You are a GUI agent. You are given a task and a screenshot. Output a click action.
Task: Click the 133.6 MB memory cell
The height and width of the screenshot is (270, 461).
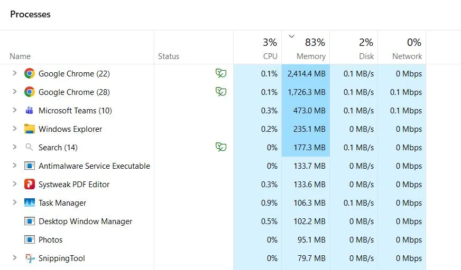(x=306, y=185)
